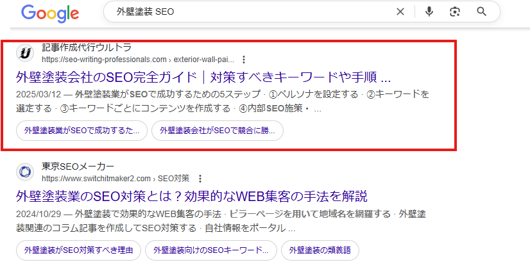Open the 外壁塗装業のSEO対策とは result title
Screen dimensions: 530x276
click(191, 196)
